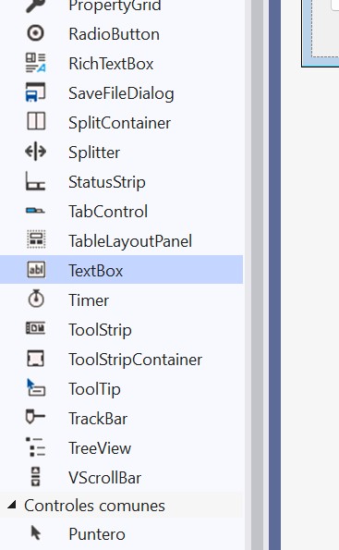Click the TrackBar label
The image size is (339, 550).
click(x=98, y=419)
